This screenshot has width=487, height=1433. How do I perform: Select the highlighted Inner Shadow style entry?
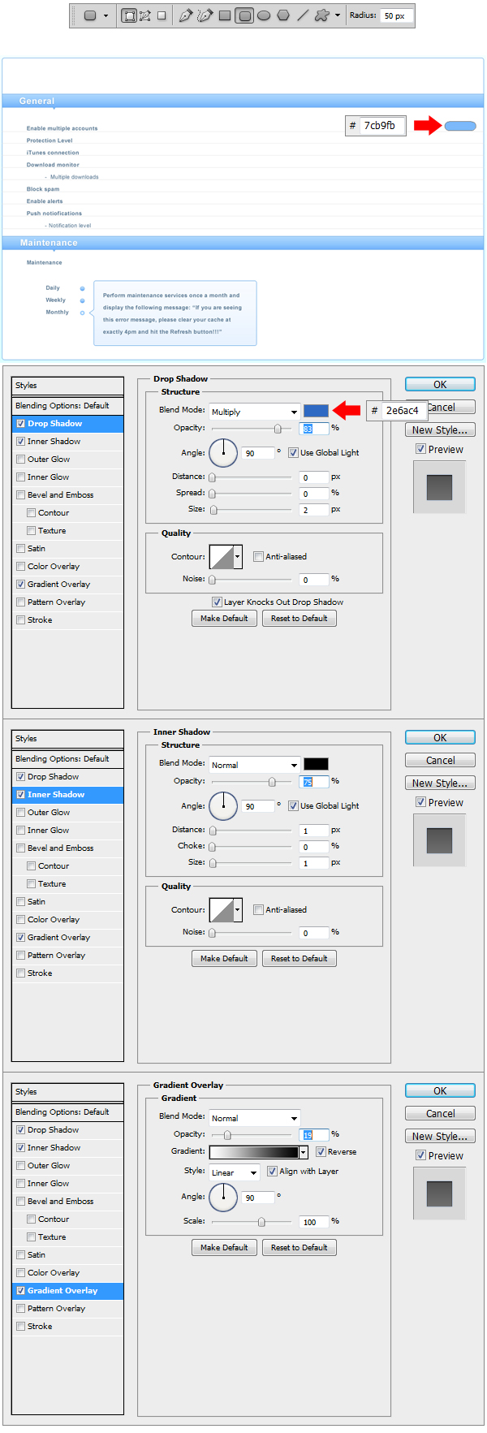(x=67, y=794)
